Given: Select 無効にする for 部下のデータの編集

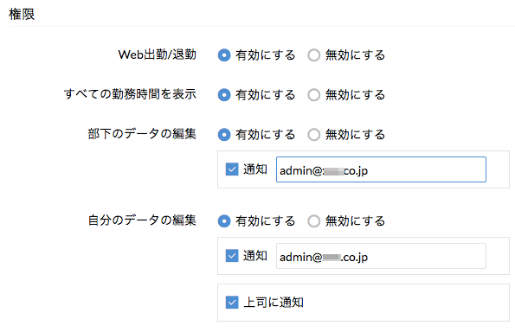Looking at the screenshot, I should 313,135.
